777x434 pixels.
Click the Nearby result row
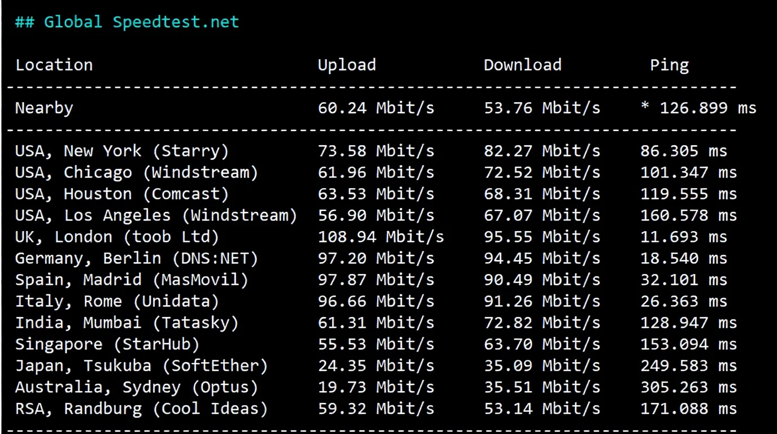(x=43, y=108)
